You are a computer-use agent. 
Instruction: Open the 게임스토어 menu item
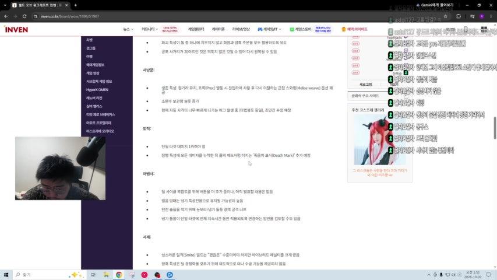[x=301, y=29]
